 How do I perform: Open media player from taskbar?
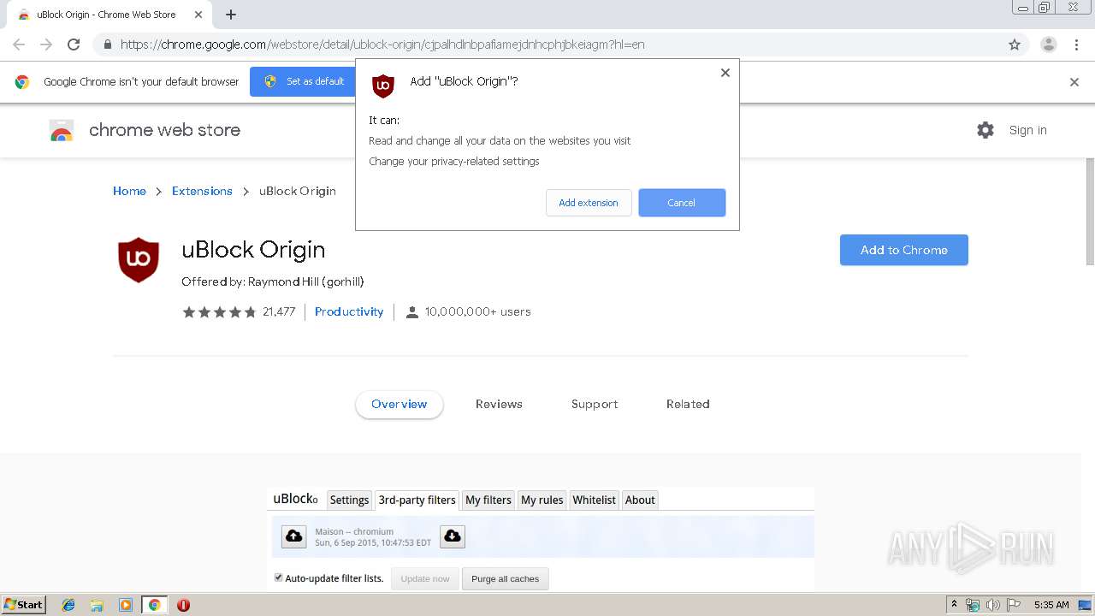126,605
